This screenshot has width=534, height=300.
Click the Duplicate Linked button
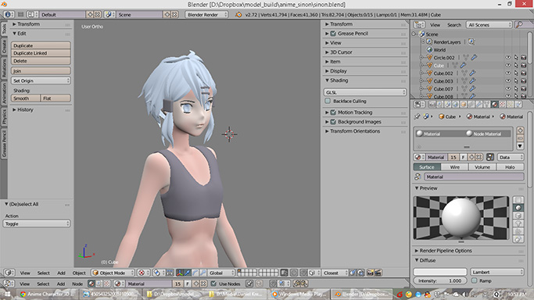click(x=41, y=53)
